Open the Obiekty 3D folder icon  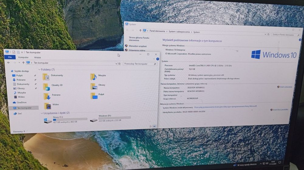(47, 87)
